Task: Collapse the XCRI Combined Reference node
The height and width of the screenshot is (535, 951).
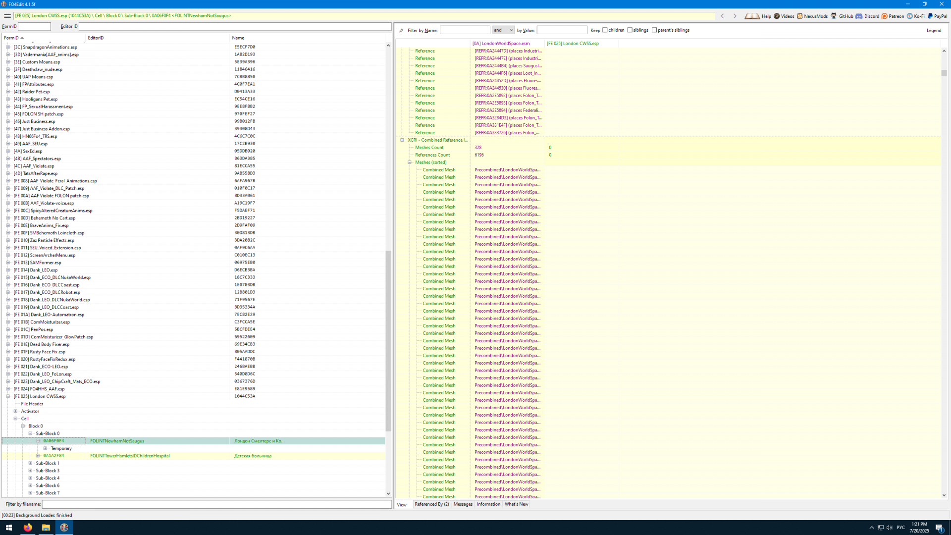Action: 402,140
